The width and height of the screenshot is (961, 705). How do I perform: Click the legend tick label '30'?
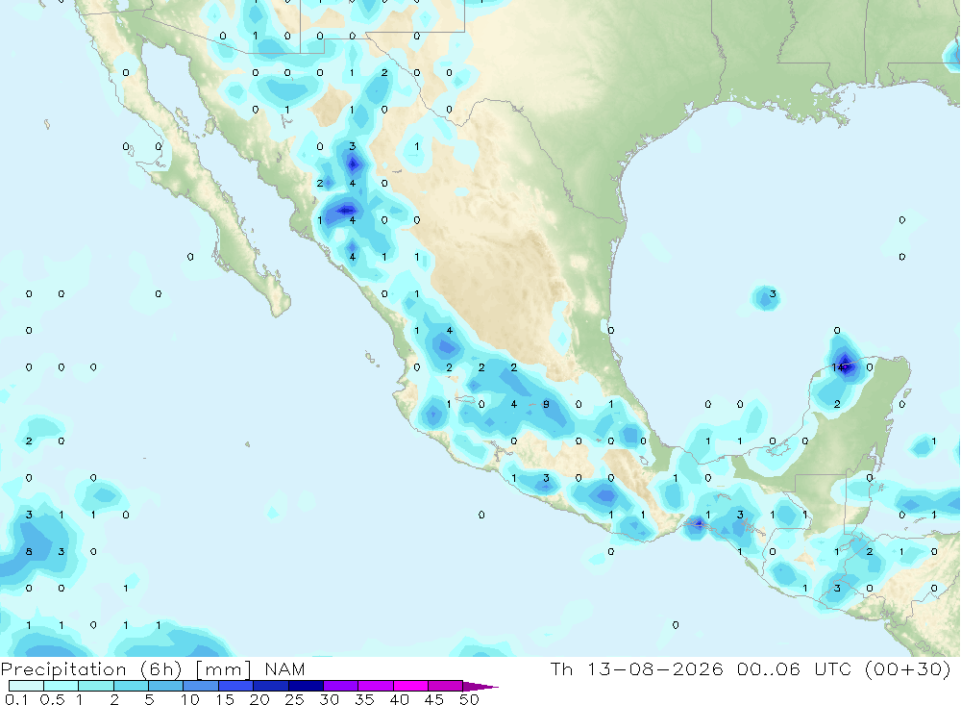coord(329,699)
